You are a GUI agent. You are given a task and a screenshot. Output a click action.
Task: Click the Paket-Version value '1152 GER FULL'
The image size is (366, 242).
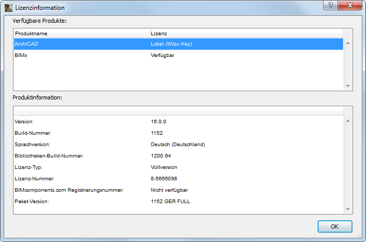coord(171,202)
